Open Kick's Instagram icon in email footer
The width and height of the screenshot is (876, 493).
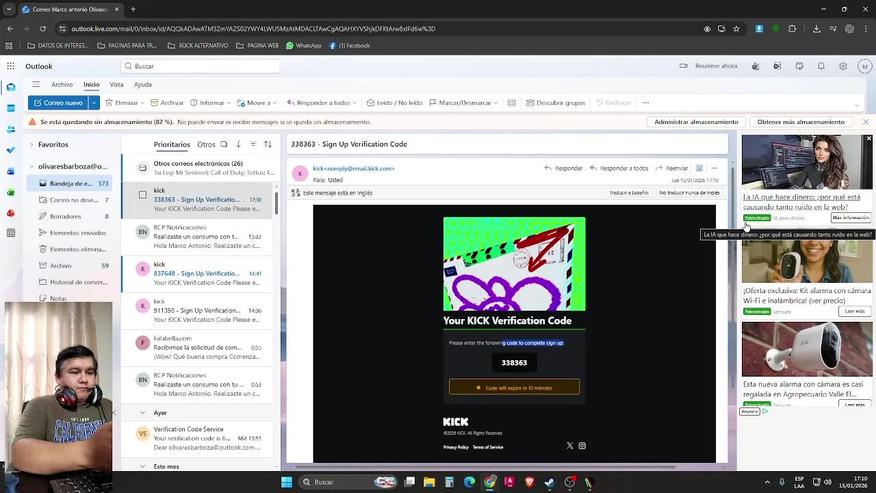click(x=582, y=446)
